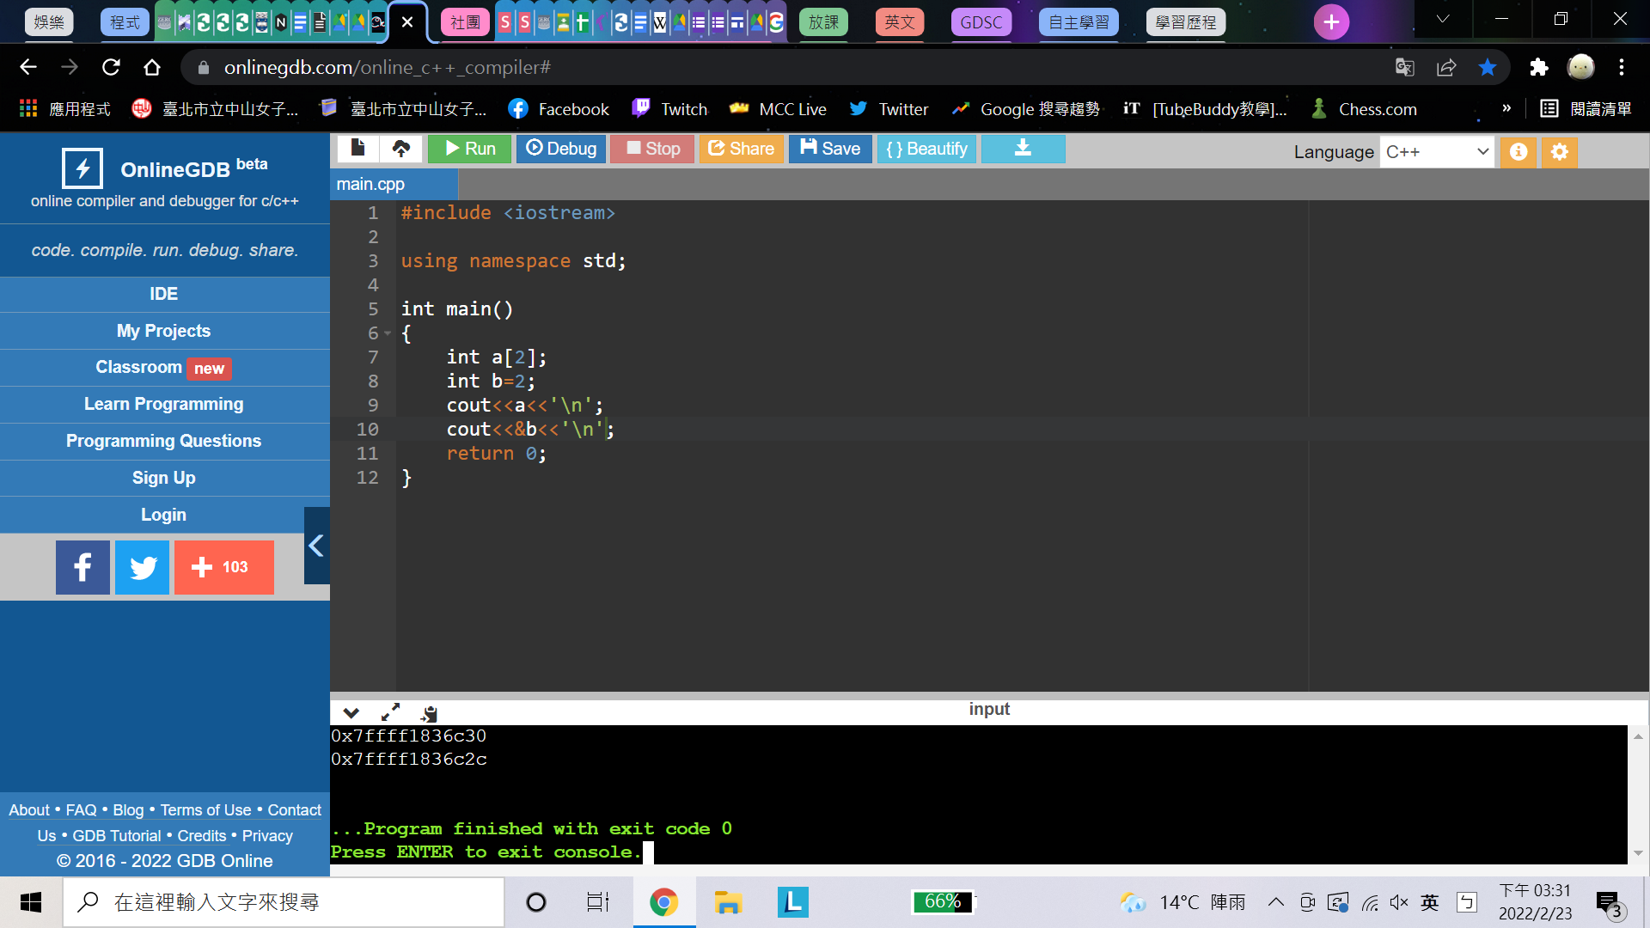Click the Beautify button

926,149
